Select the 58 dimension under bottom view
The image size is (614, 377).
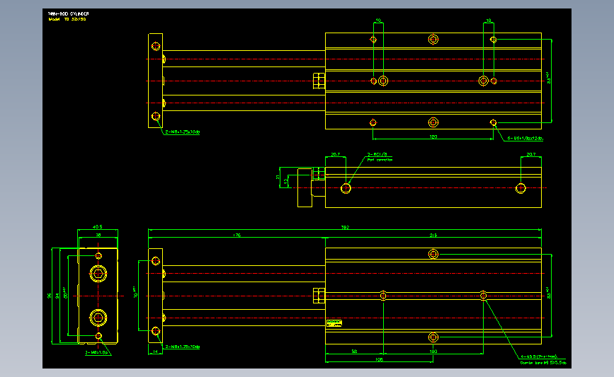coord(354,352)
